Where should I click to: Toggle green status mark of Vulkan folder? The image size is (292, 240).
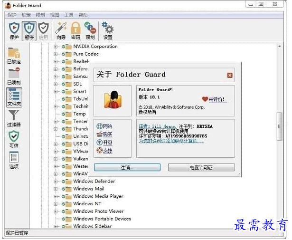click(x=63, y=159)
